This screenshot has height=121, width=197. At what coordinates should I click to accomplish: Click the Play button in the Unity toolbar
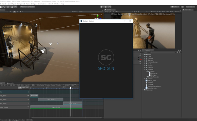click(102, 7)
